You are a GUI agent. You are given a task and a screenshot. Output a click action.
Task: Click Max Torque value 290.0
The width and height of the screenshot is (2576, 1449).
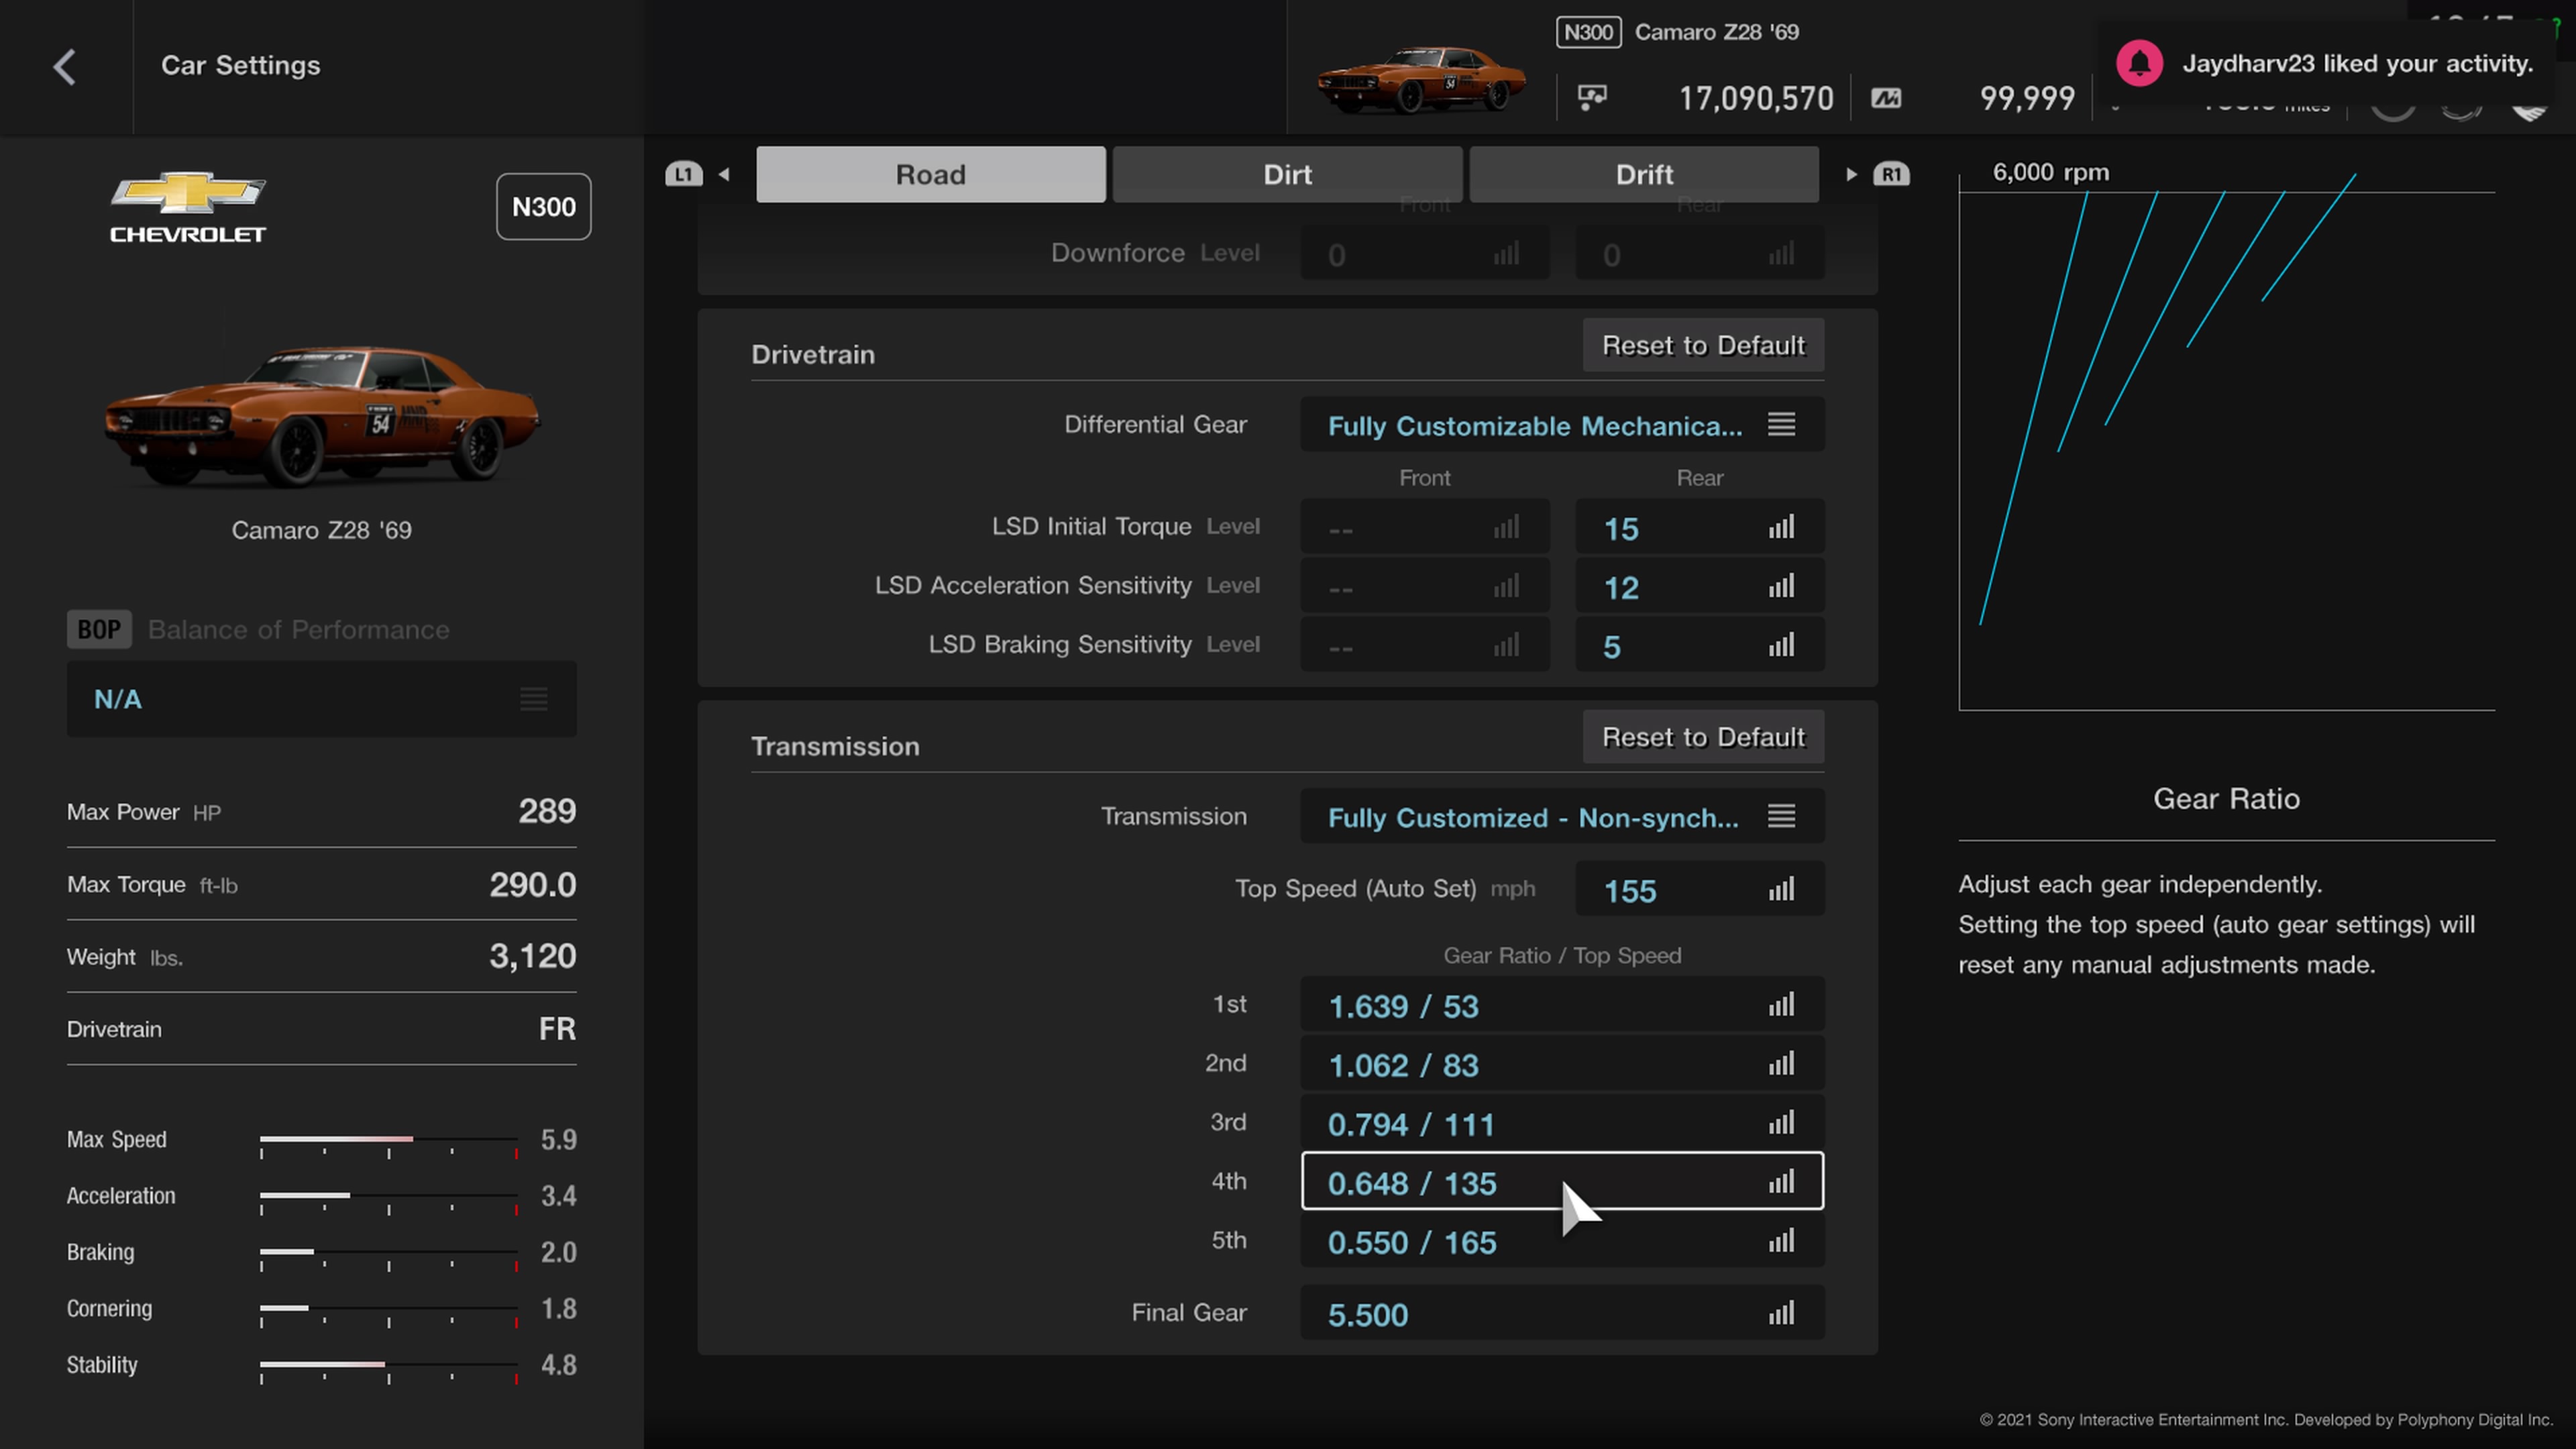click(532, 884)
